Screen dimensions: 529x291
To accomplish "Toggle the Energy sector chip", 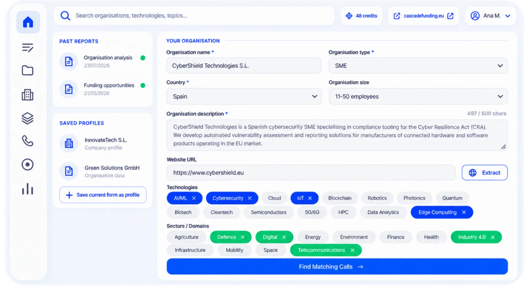I will [x=313, y=237].
